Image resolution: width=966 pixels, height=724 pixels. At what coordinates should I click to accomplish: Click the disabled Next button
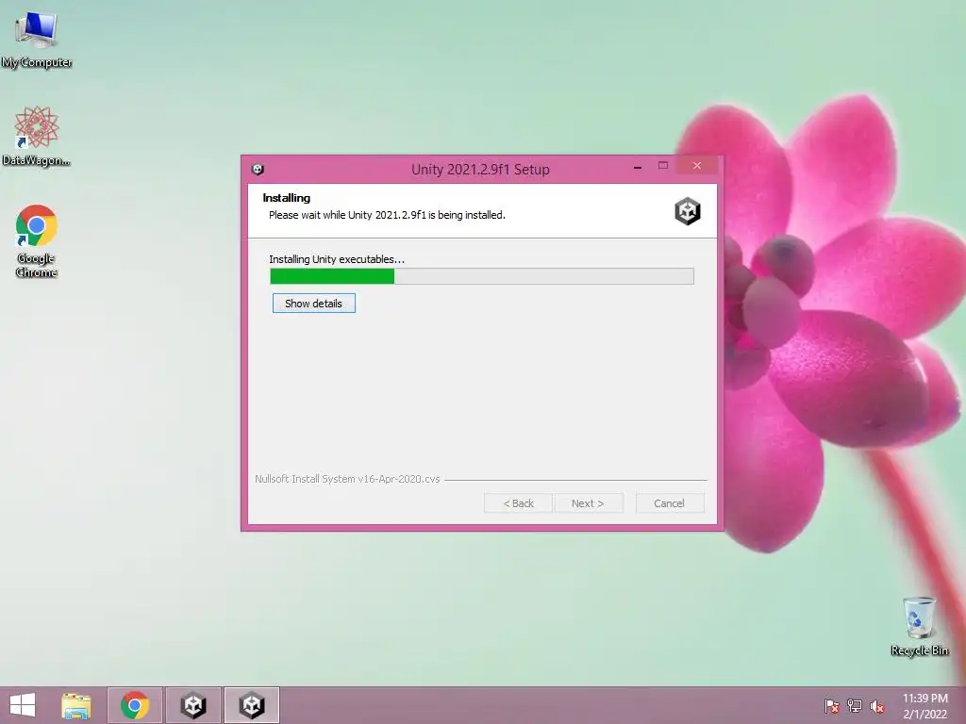tap(589, 503)
